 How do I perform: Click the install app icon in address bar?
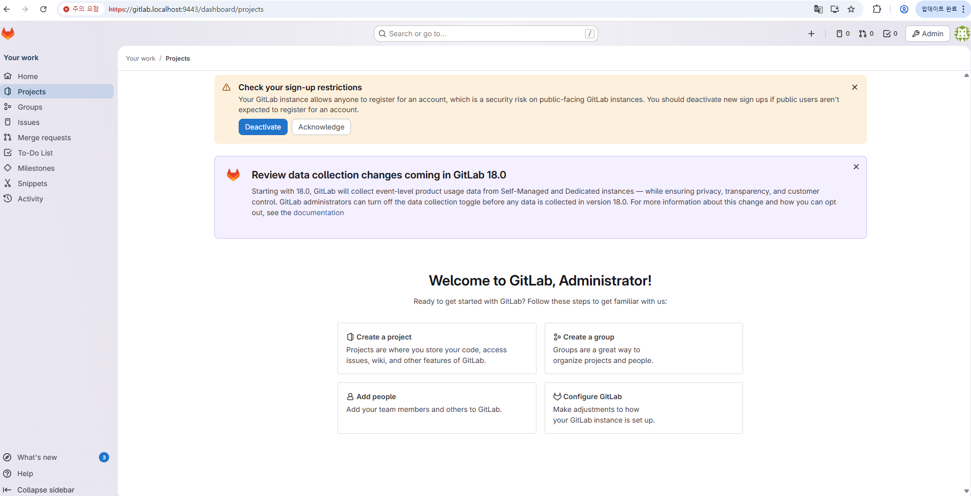[835, 9]
